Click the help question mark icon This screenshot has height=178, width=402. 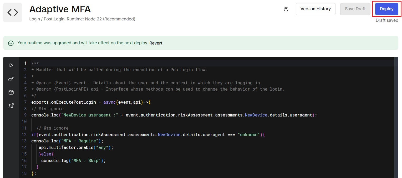(x=286, y=9)
